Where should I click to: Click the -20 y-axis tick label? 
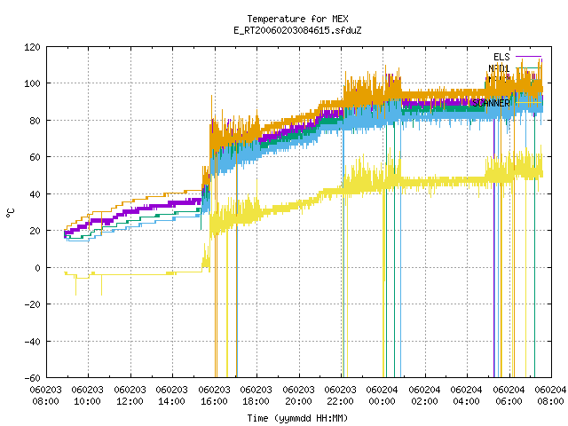pos(32,304)
